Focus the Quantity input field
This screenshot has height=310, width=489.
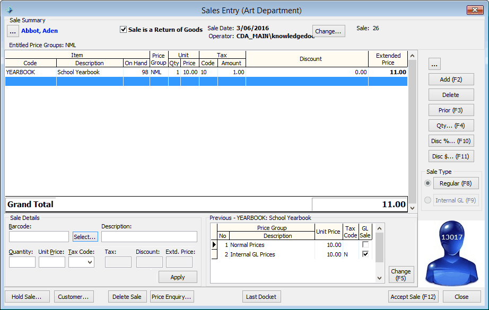pos(22,262)
